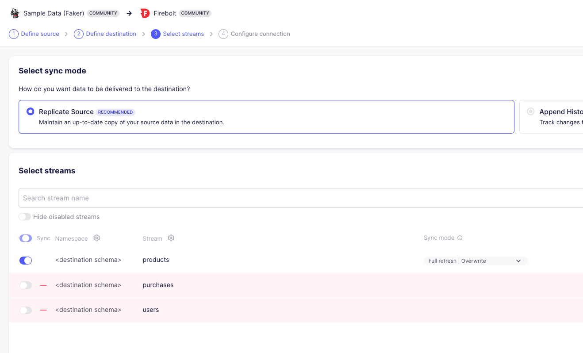Image resolution: width=583 pixels, height=353 pixels.
Task: Click purchases row destination schema namespace
Action: pyautogui.click(x=88, y=285)
